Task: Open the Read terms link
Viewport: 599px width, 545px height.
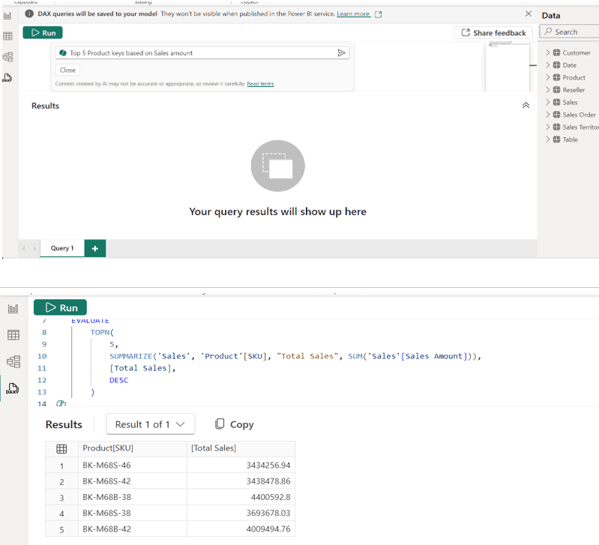Action: (260, 84)
